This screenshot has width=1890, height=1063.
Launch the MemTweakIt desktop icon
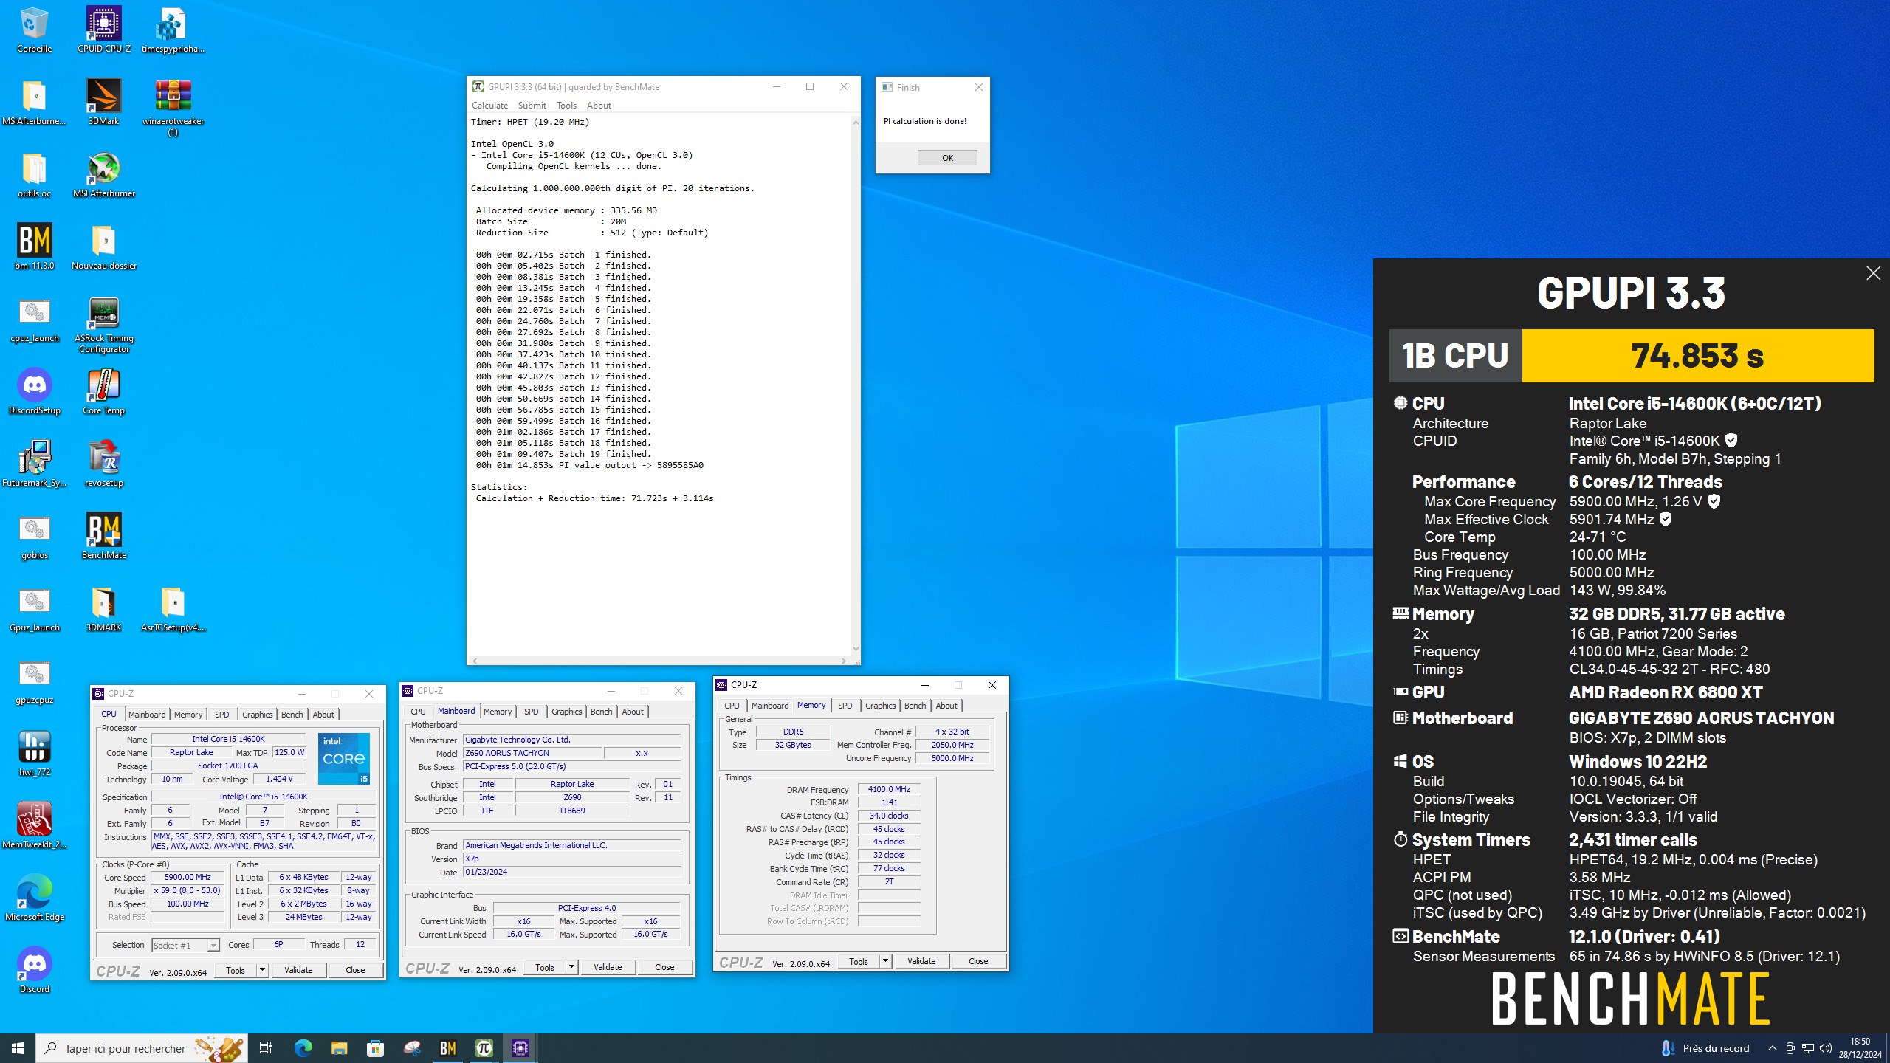click(x=34, y=825)
